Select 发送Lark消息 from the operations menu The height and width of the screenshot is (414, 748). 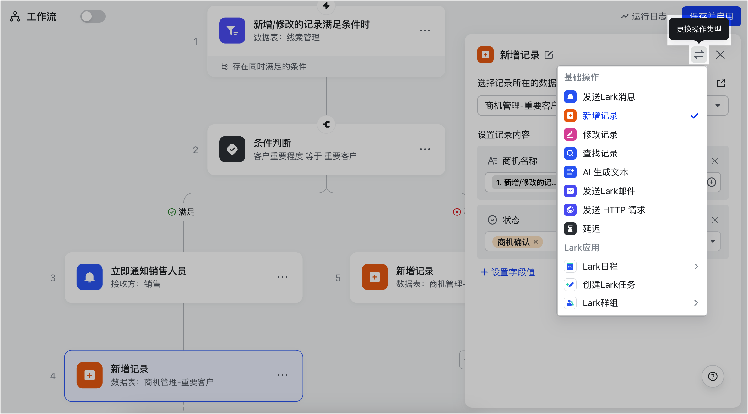pos(632,97)
